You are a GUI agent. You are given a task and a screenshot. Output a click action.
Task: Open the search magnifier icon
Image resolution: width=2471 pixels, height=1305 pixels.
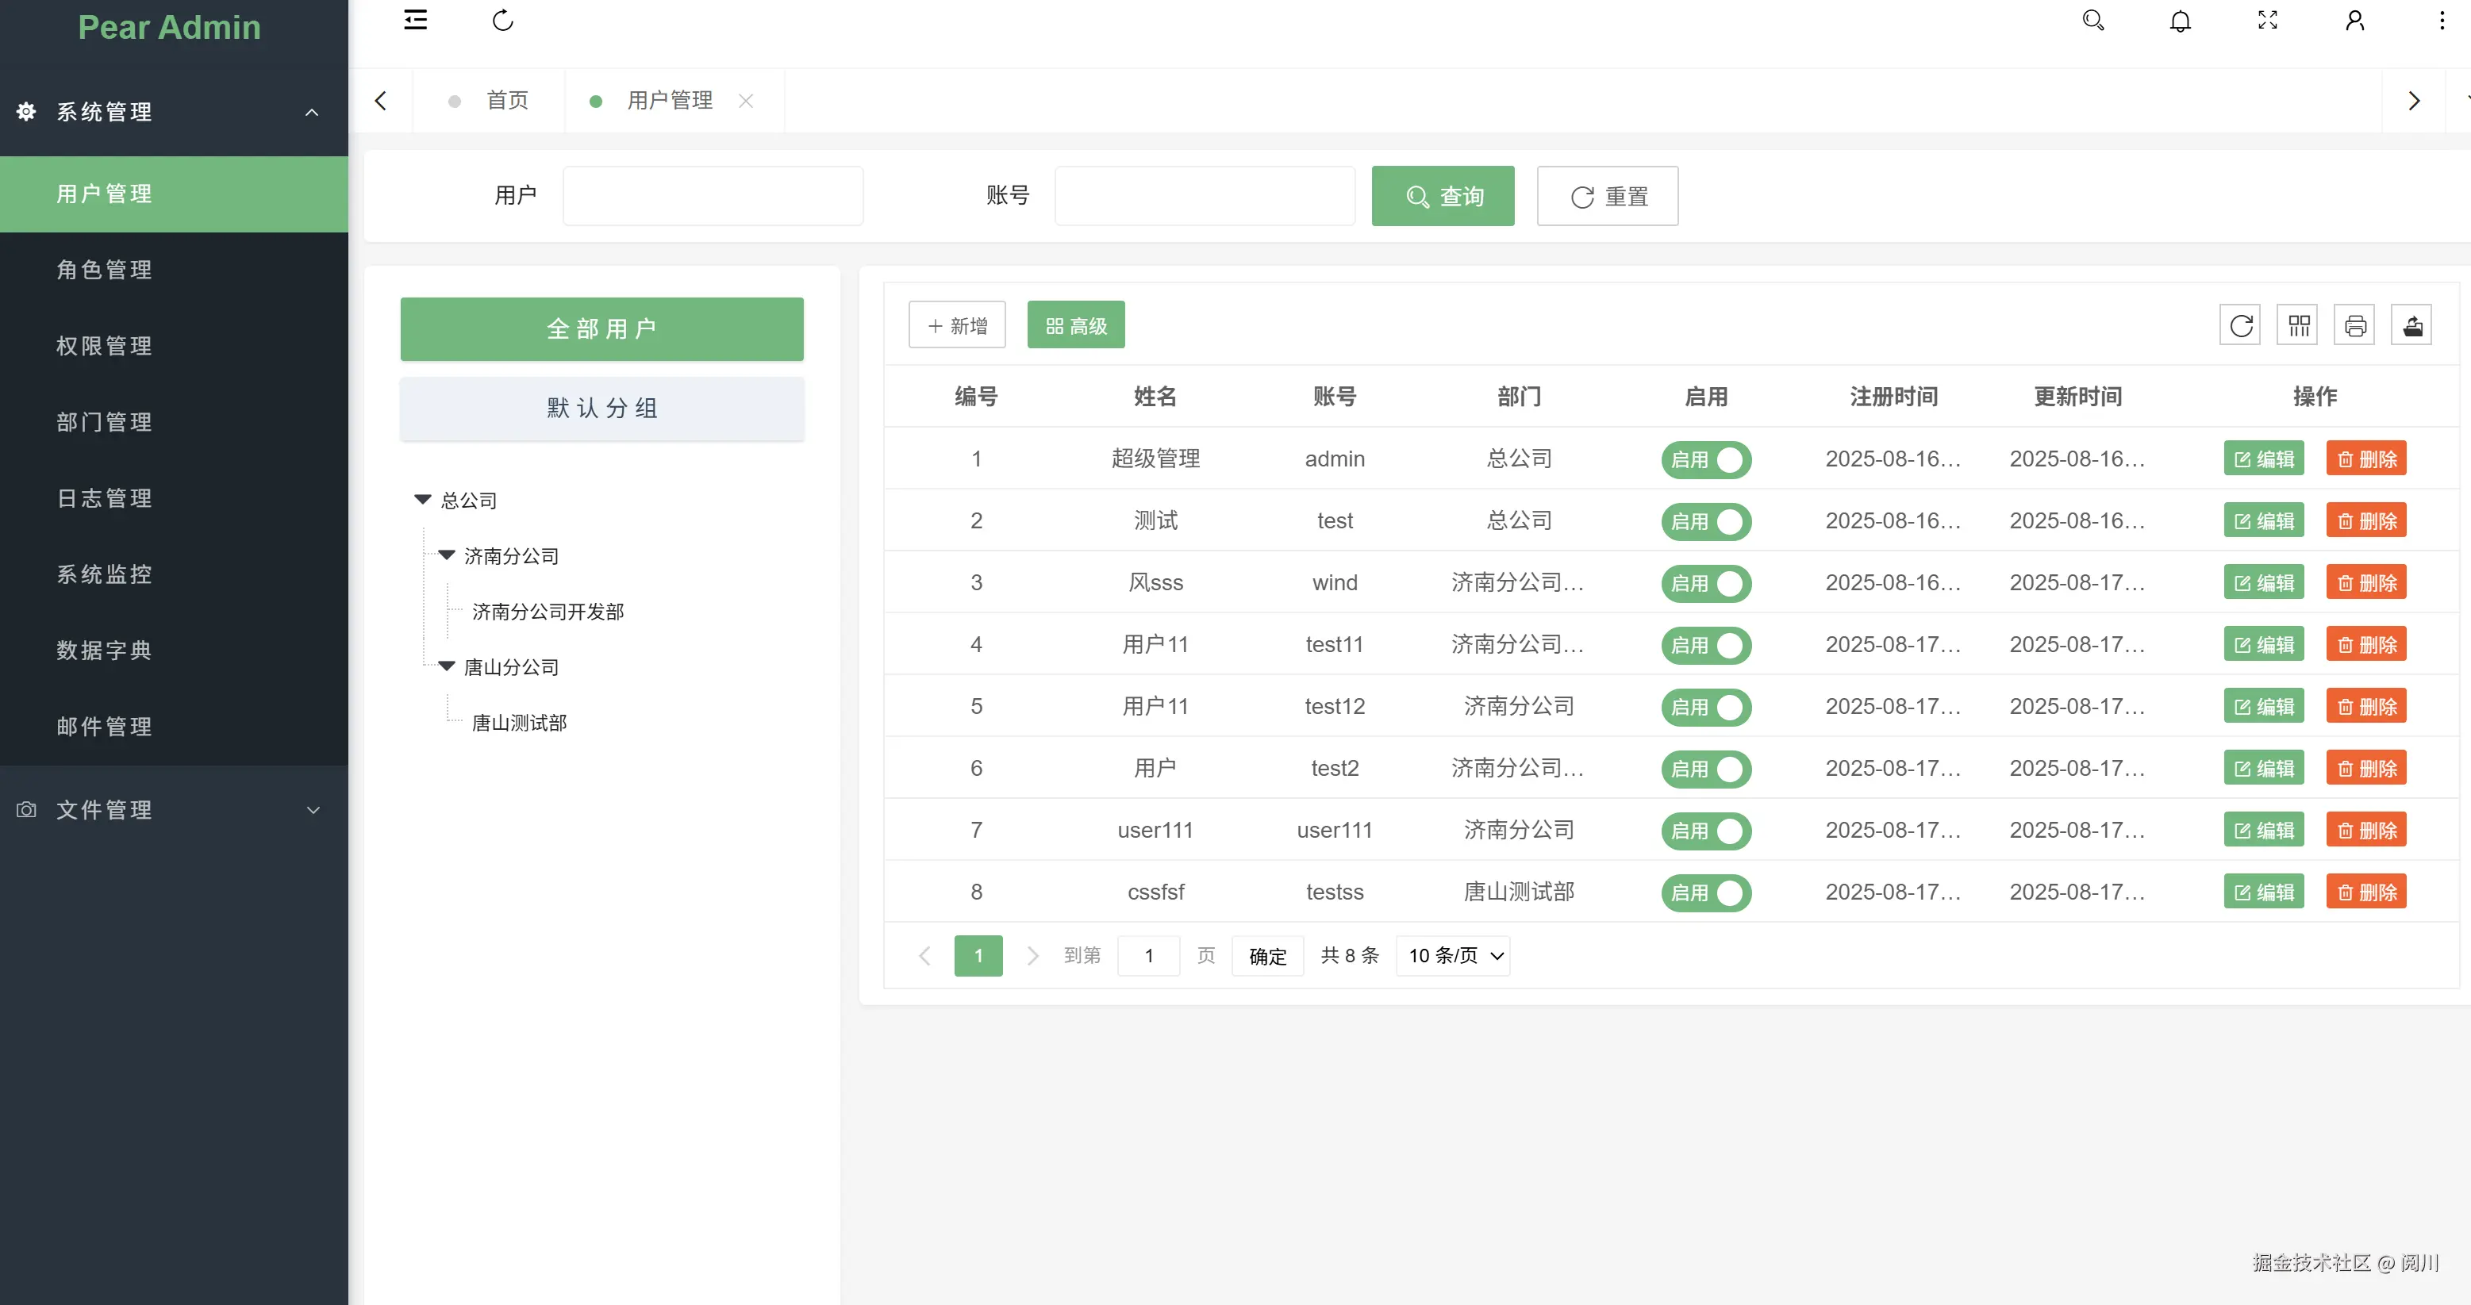(x=2093, y=20)
